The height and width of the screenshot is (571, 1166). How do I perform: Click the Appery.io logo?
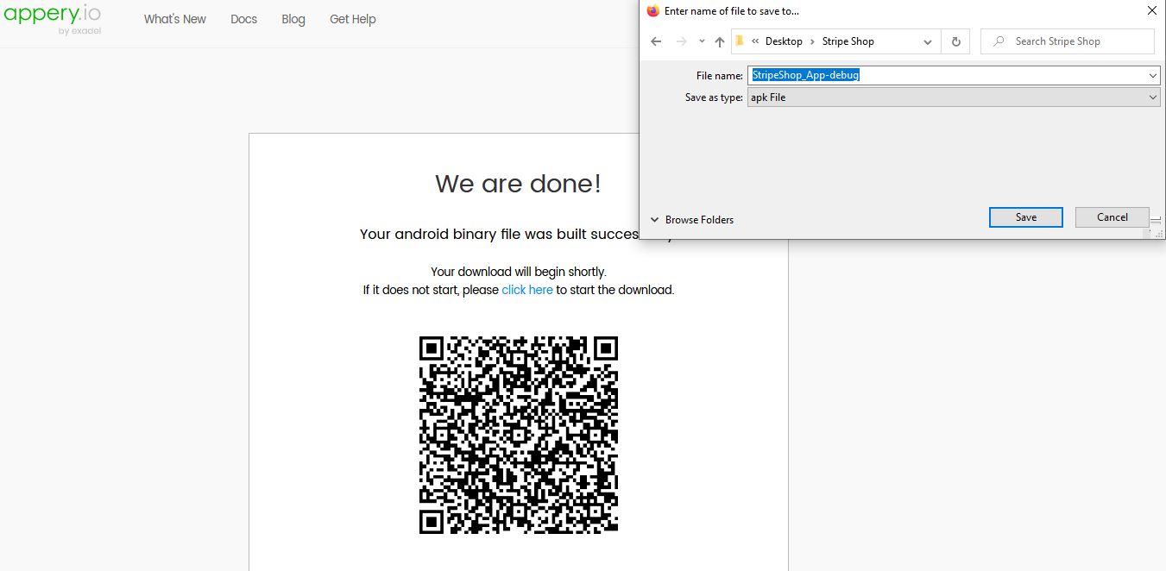pyautogui.click(x=52, y=19)
